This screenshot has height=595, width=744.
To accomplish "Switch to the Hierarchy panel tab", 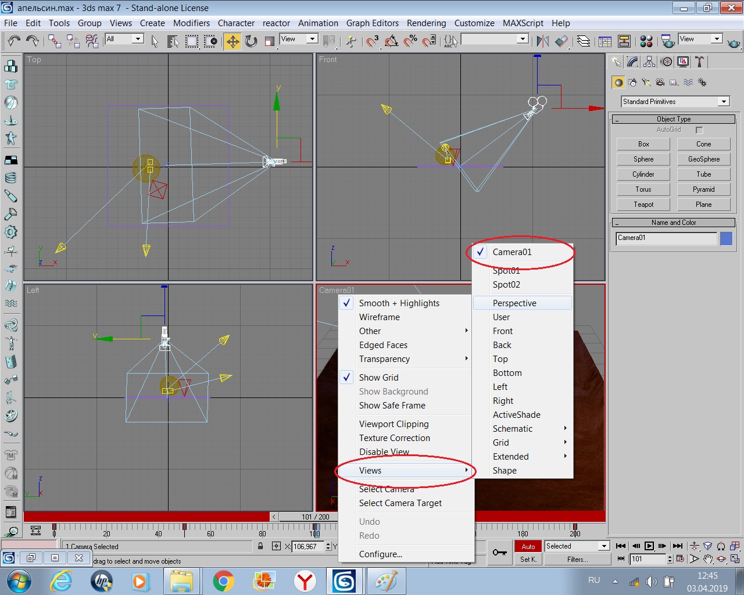I will [x=650, y=62].
